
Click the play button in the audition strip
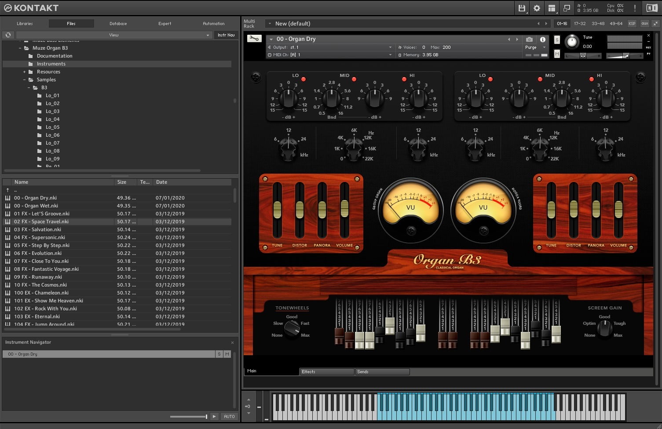(x=214, y=416)
